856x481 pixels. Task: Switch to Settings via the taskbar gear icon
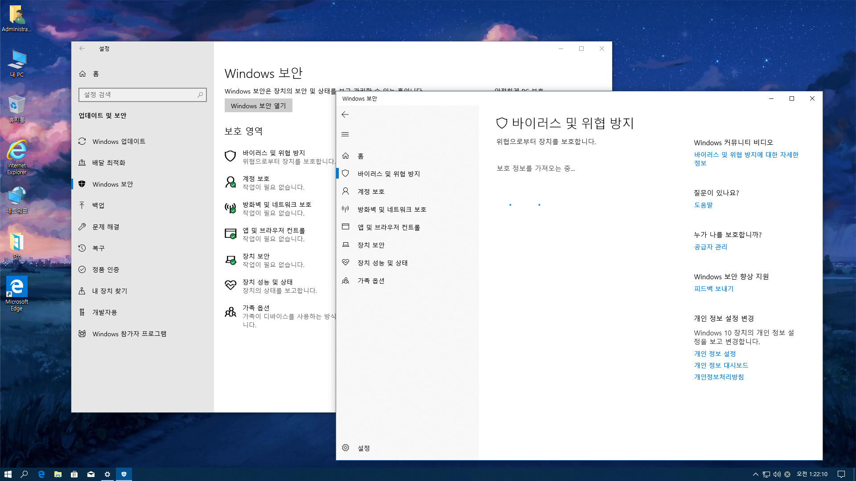click(x=107, y=474)
